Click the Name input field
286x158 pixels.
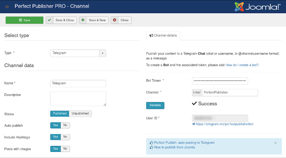point(78,83)
